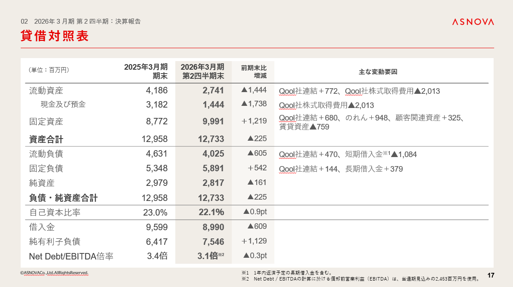This screenshot has width=513, height=287.
Task: Click the copyright ASNOVA Co., Ltd. text
Action: 54,273
